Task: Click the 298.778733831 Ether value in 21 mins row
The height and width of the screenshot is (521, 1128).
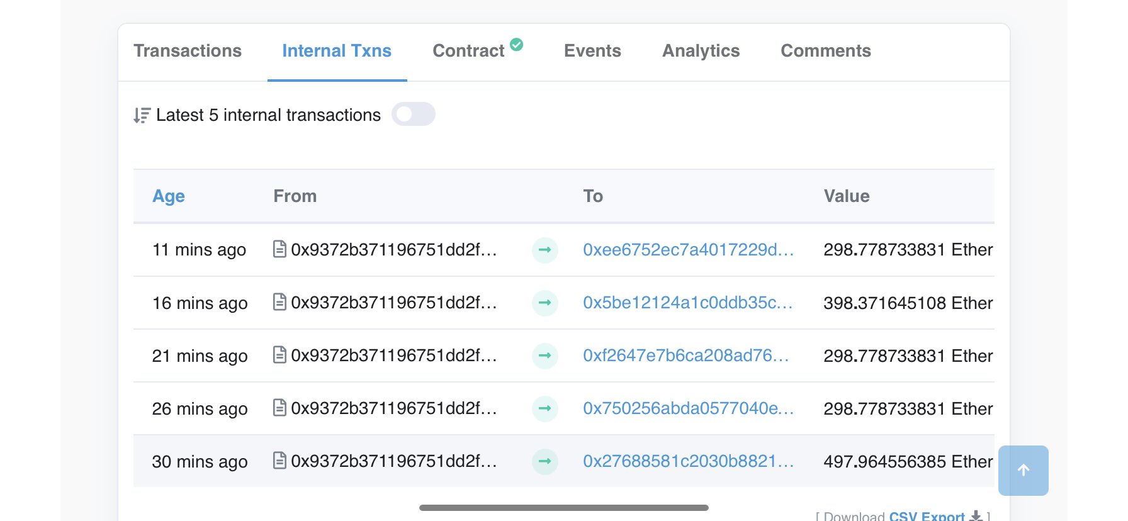Action: coord(908,356)
